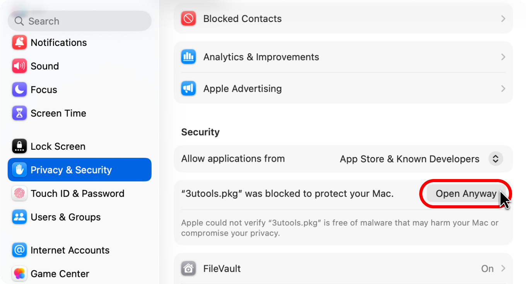Image resolution: width=526 pixels, height=284 pixels.
Task: Click the Users & Groups people icon
Action: [x=19, y=217]
